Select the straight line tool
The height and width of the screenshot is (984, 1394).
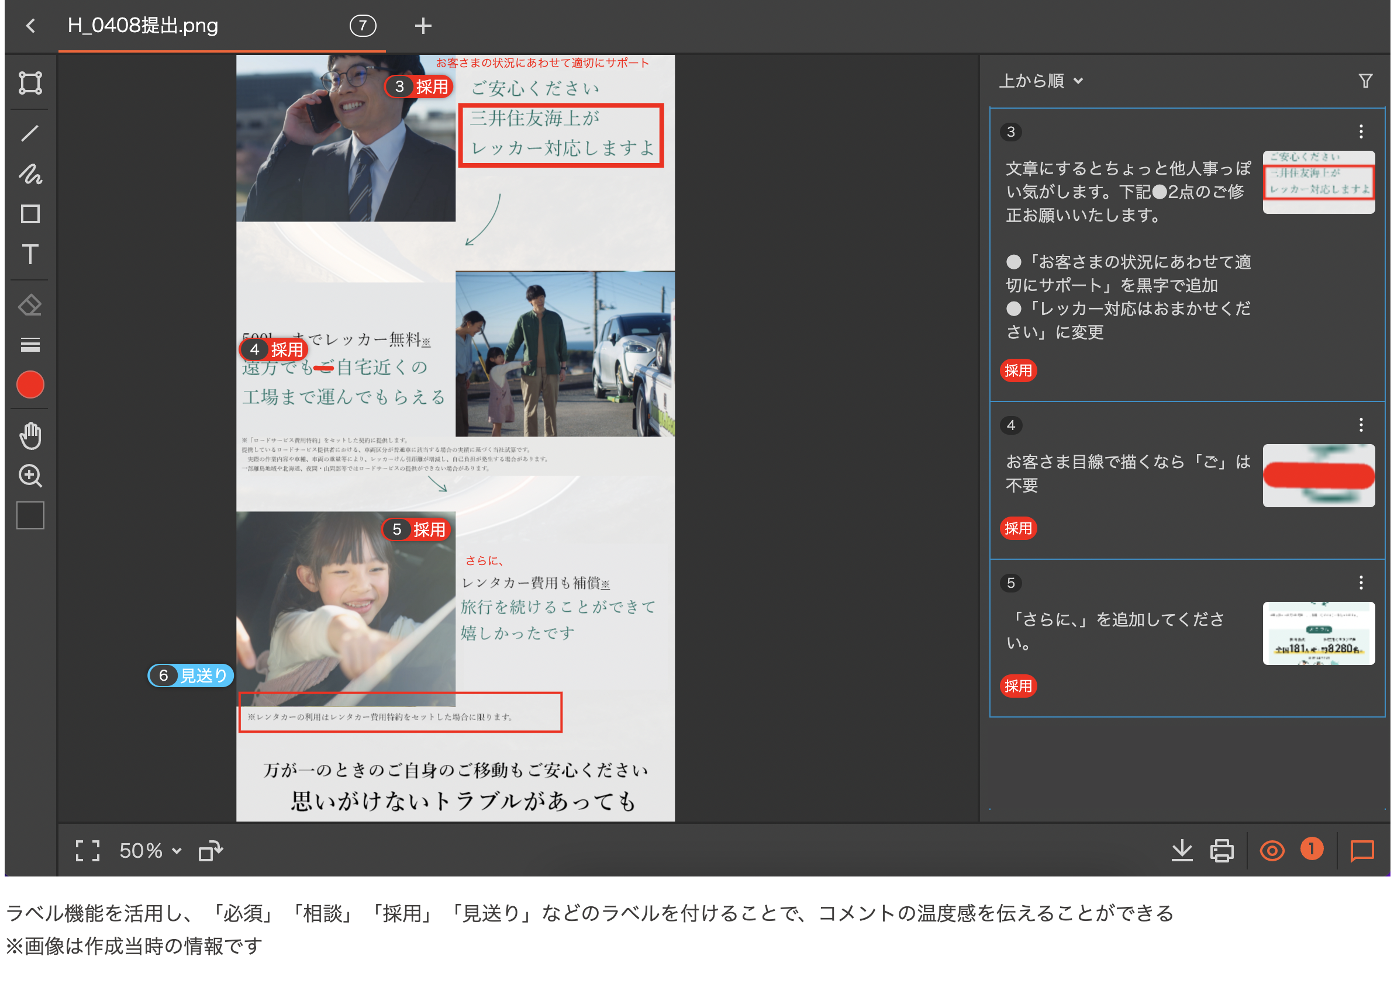click(x=30, y=133)
